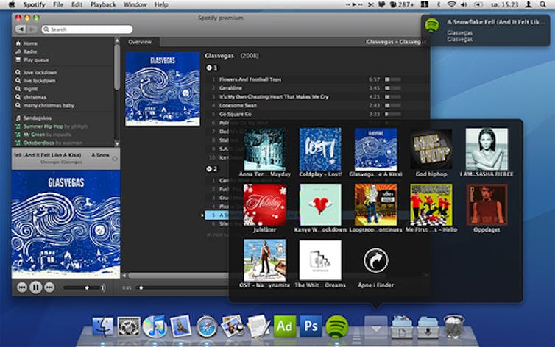Skip to the previous track
Screen dimensions: 555x347
(22, 287)
